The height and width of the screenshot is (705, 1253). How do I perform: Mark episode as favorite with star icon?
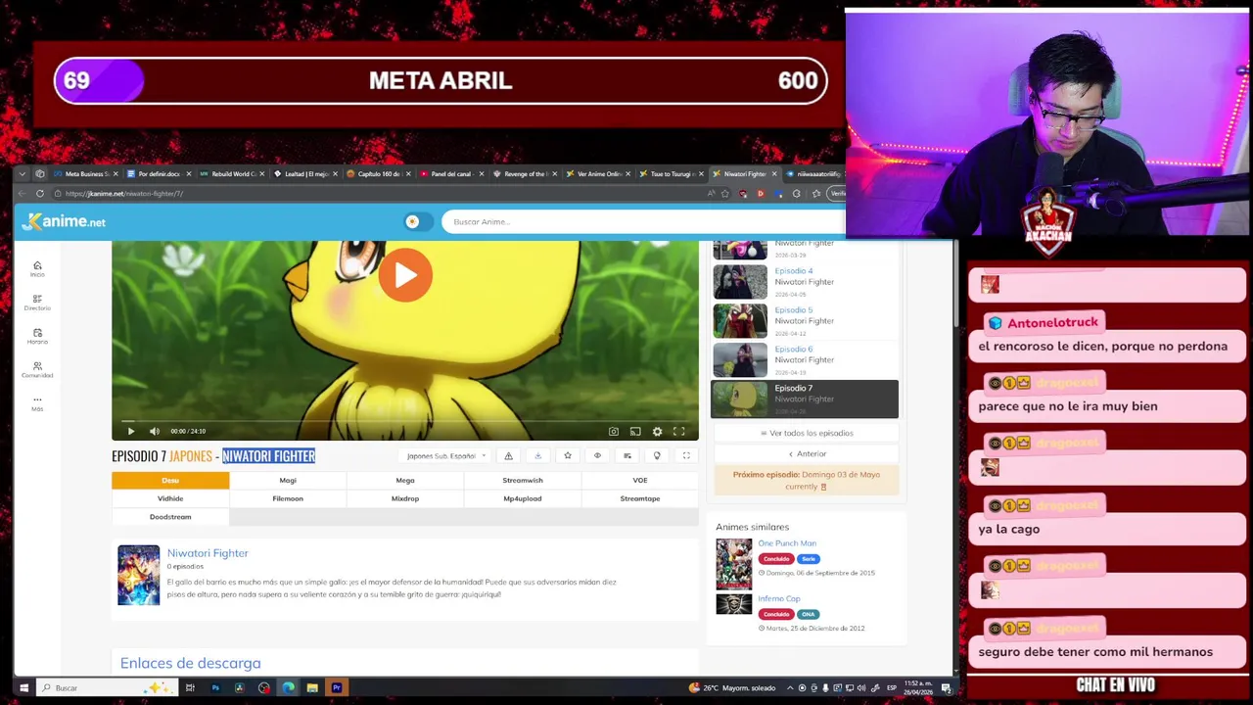568,455
